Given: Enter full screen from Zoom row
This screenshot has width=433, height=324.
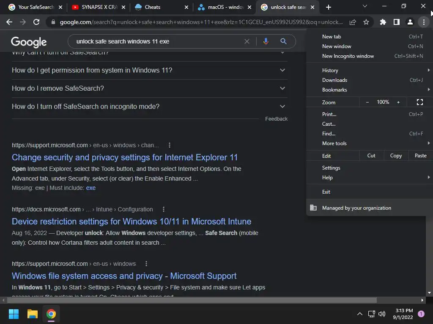Looking at the screenshot, I should coord(420,102).
